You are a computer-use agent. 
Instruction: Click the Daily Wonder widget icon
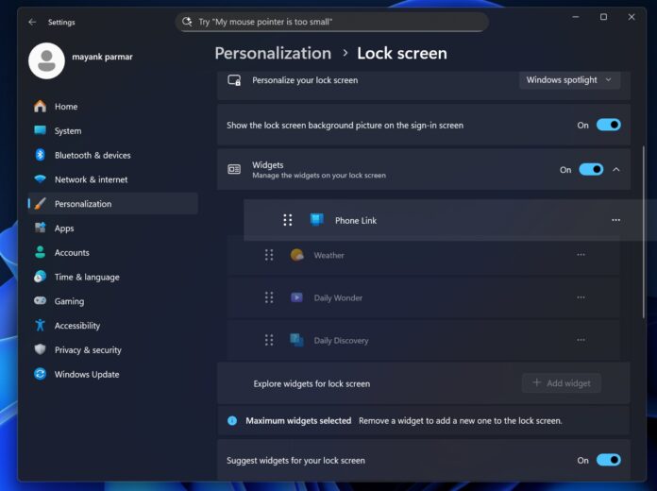(296, 297)
